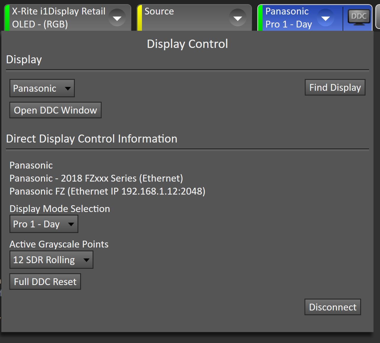Select the Panasonic Pro 1 - Day tab
The height and width of the screenshot is (343, 380).
click(x=288, y=18)
